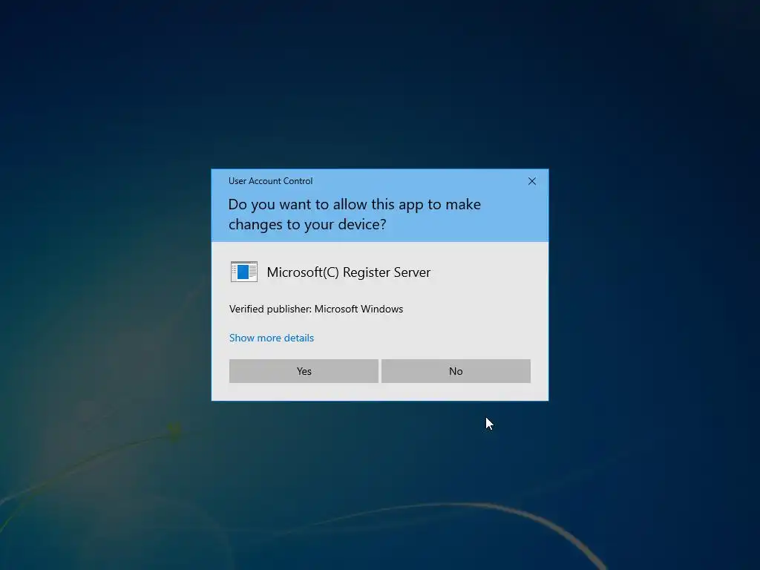This screenshot has width=760, height=570.
Task: Select the Microsoft(C) Register Server name
Action: pyautogui.click(x=349, y=272)
